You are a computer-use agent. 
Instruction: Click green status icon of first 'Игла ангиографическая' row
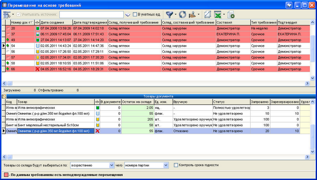click(97, 108)
